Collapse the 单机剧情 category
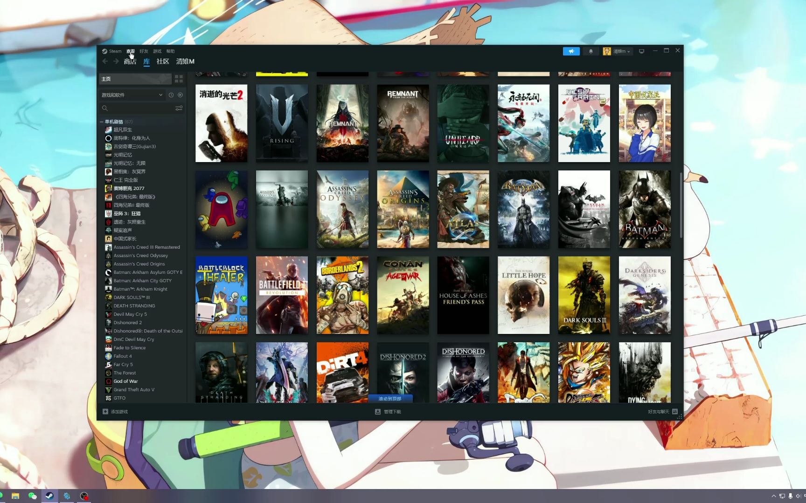This screenshot has height=503, width=806. (x=102, y=122)
